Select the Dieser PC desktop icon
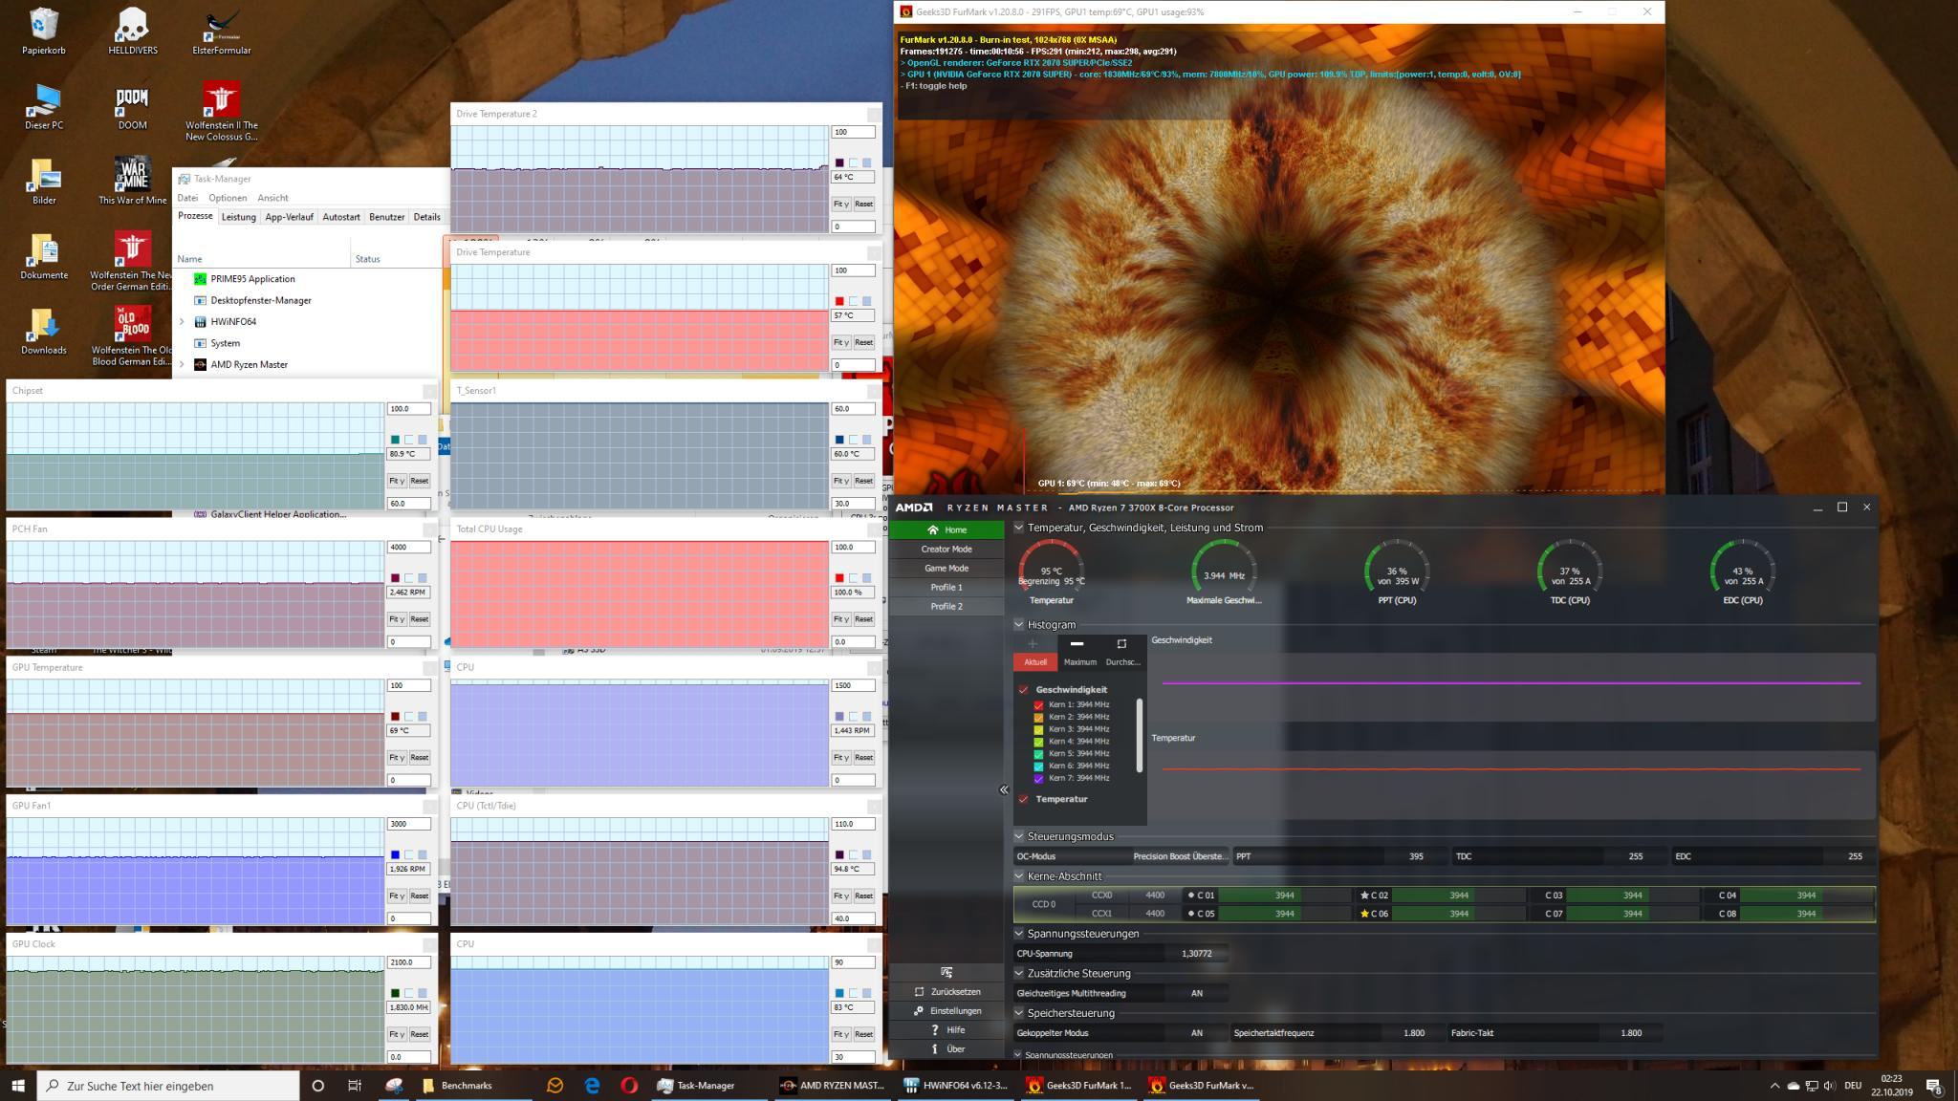 tap(44, 105)
